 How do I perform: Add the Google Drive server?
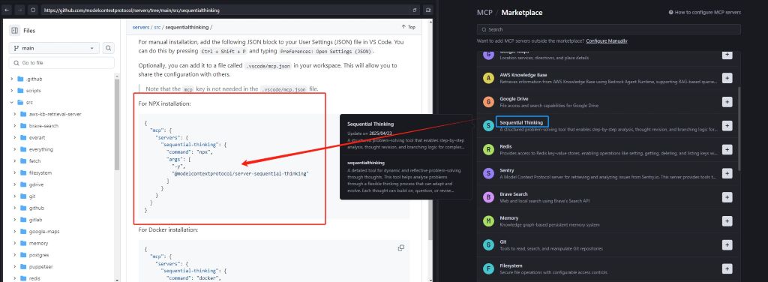pyautogui.click(x=727, y=102)
